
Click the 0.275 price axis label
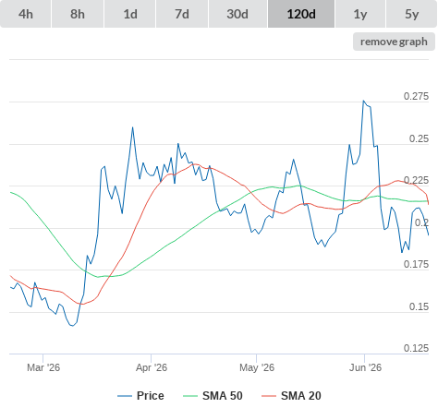coord(416,96)
